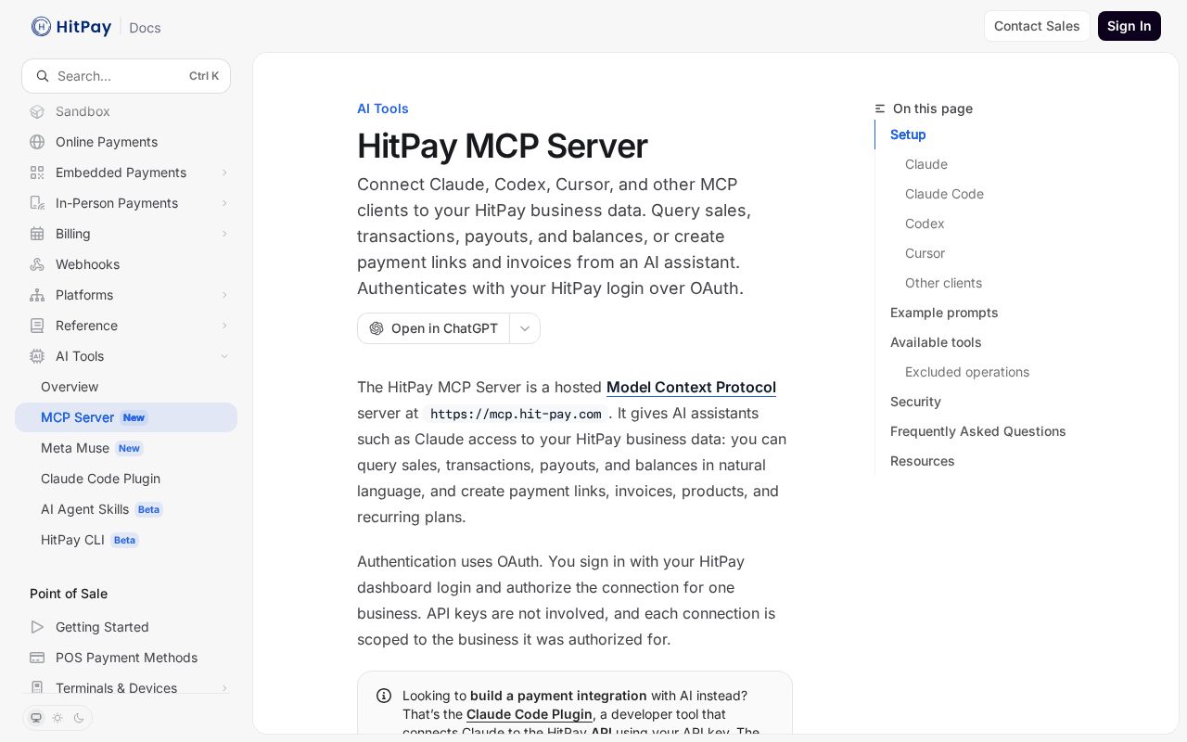
Task: Jump to Frequently Asked Questions section
Action: tap(978, 431)
